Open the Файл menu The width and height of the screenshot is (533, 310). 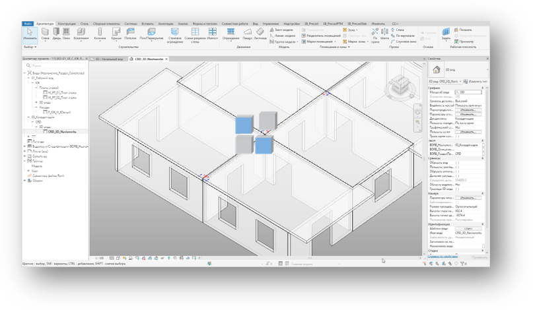tap(28, 24)
